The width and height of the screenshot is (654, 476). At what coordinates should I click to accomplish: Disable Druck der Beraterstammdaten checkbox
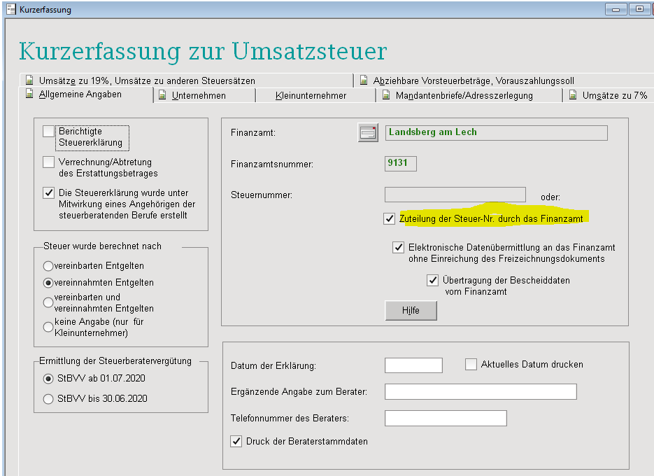236,441
